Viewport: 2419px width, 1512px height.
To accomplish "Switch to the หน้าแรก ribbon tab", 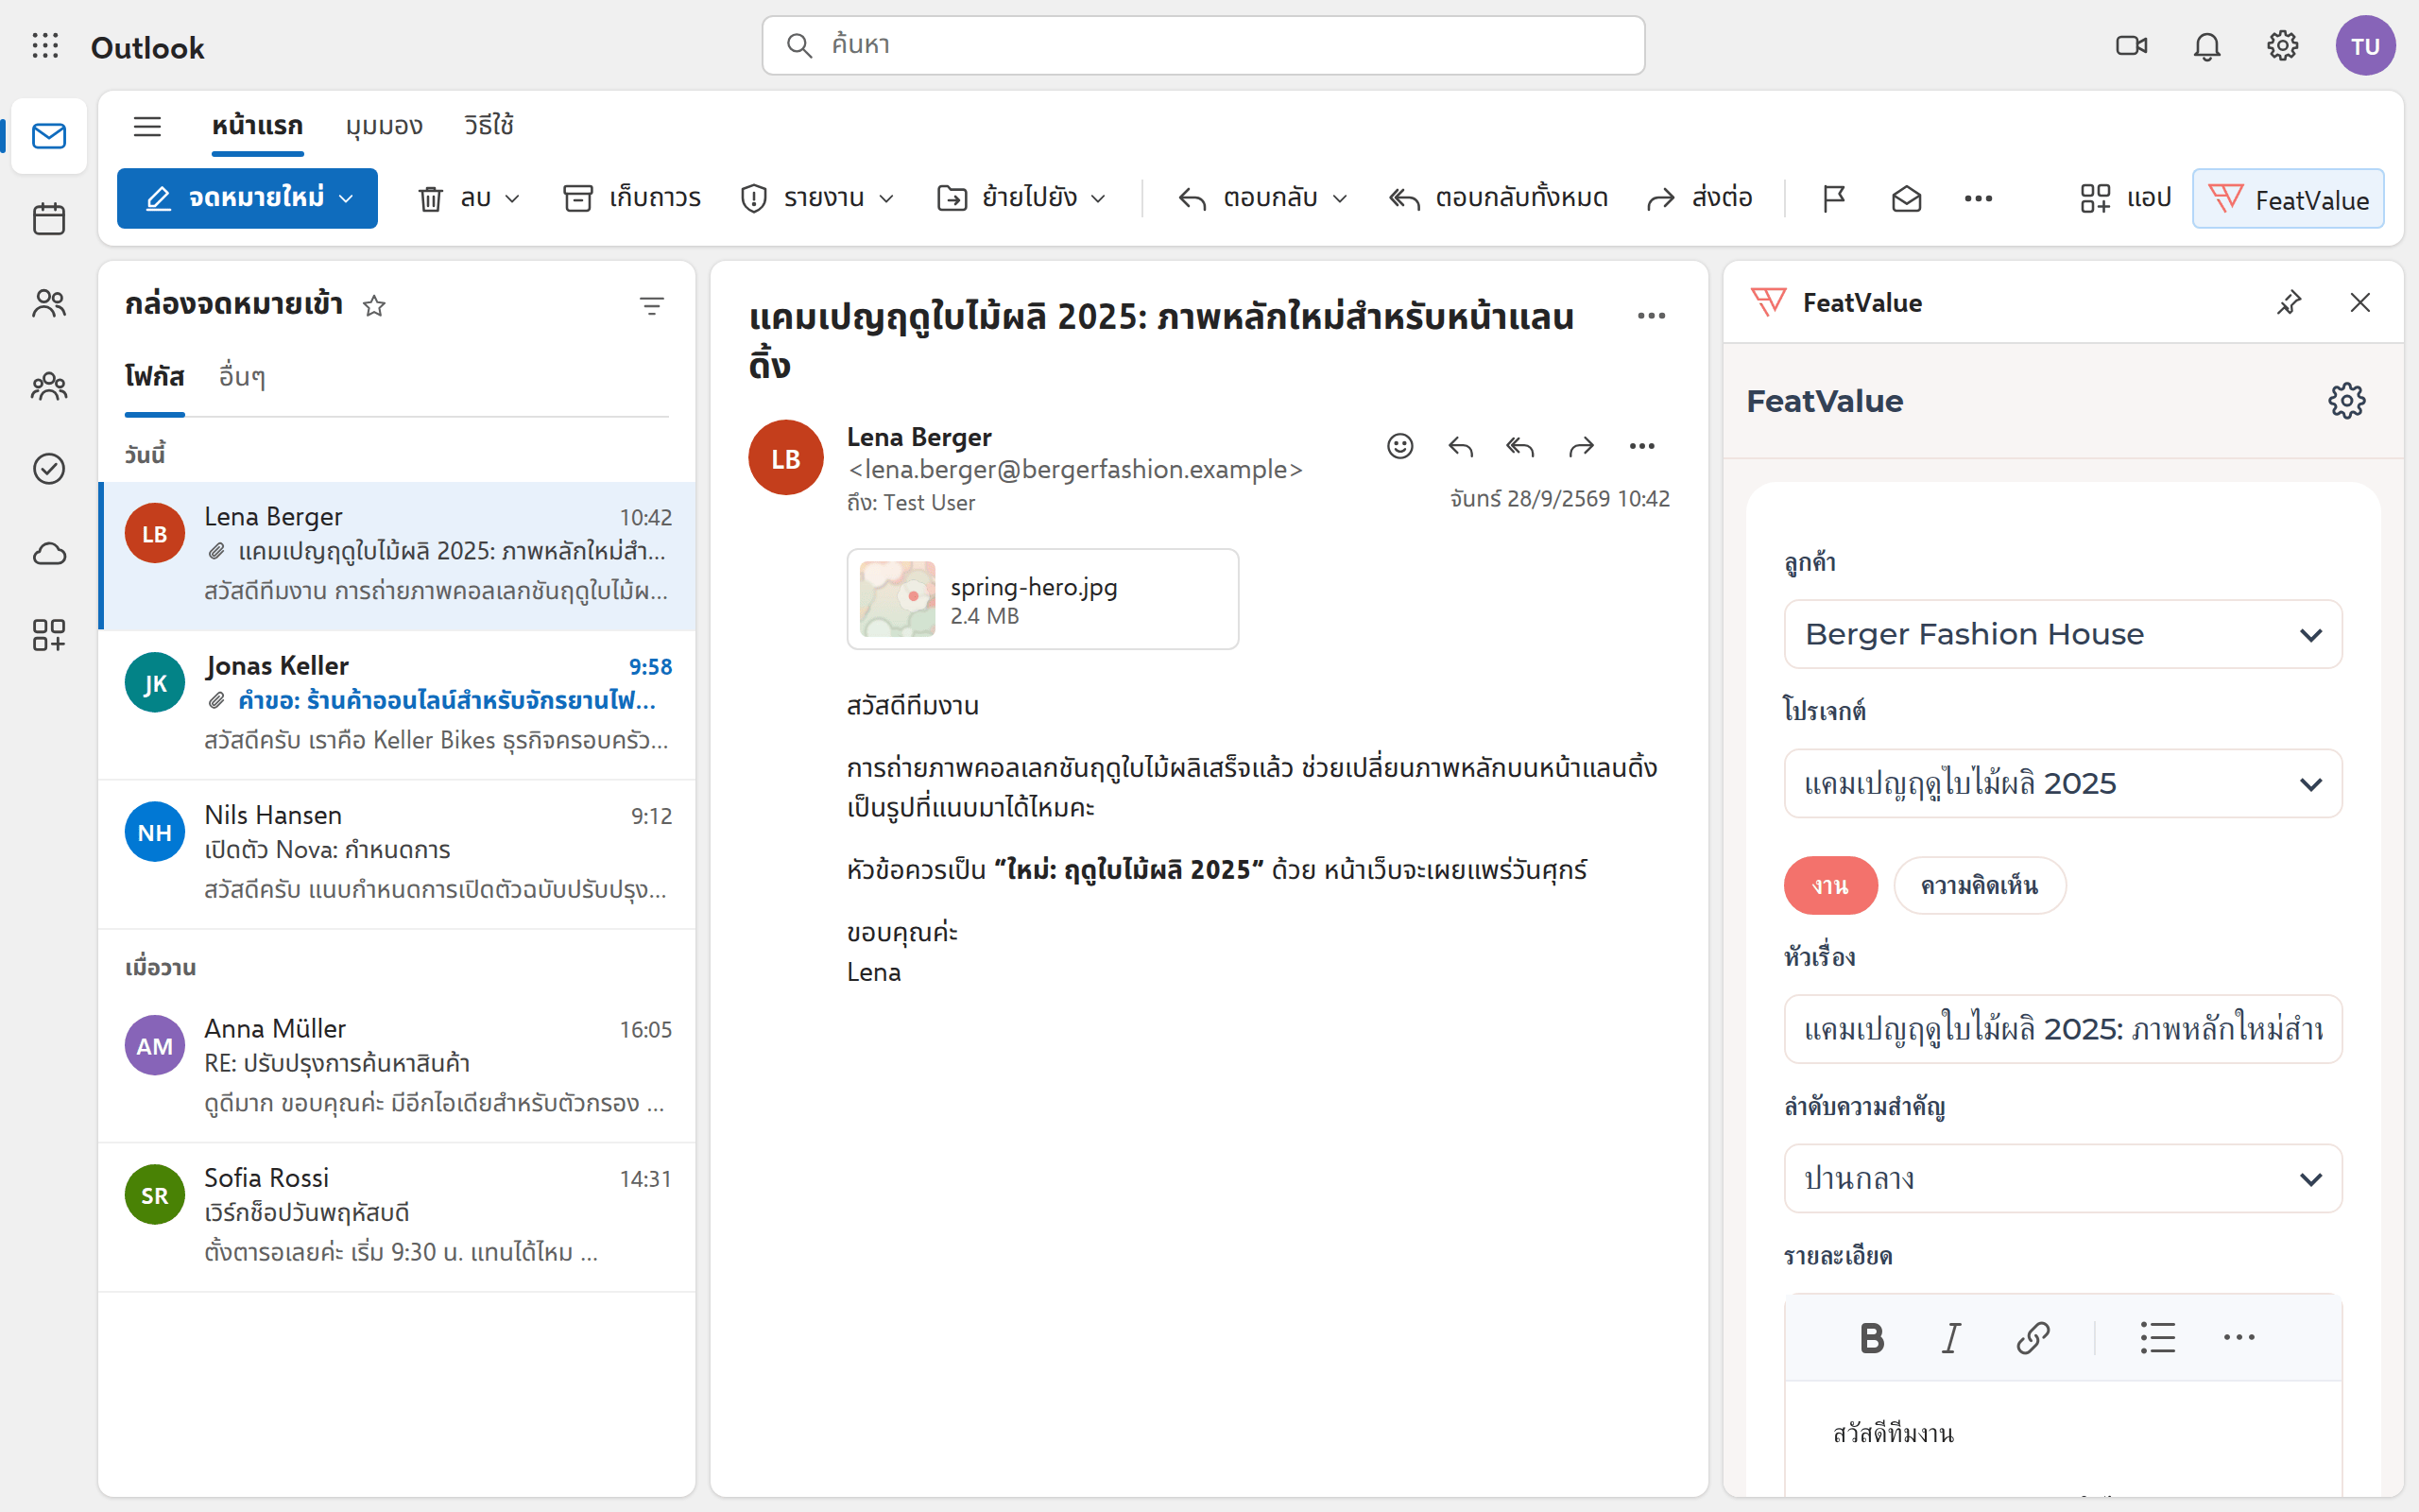I will point(257,126).
